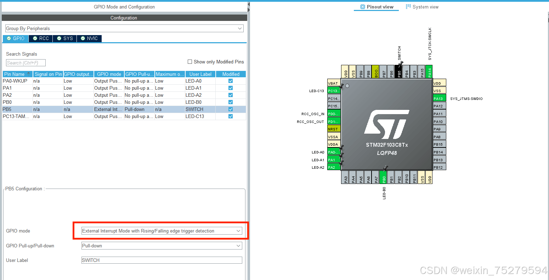This screenshot has width=549, height=280.
Task: Click PA13 pin on chip
Action: click(440, 99)
